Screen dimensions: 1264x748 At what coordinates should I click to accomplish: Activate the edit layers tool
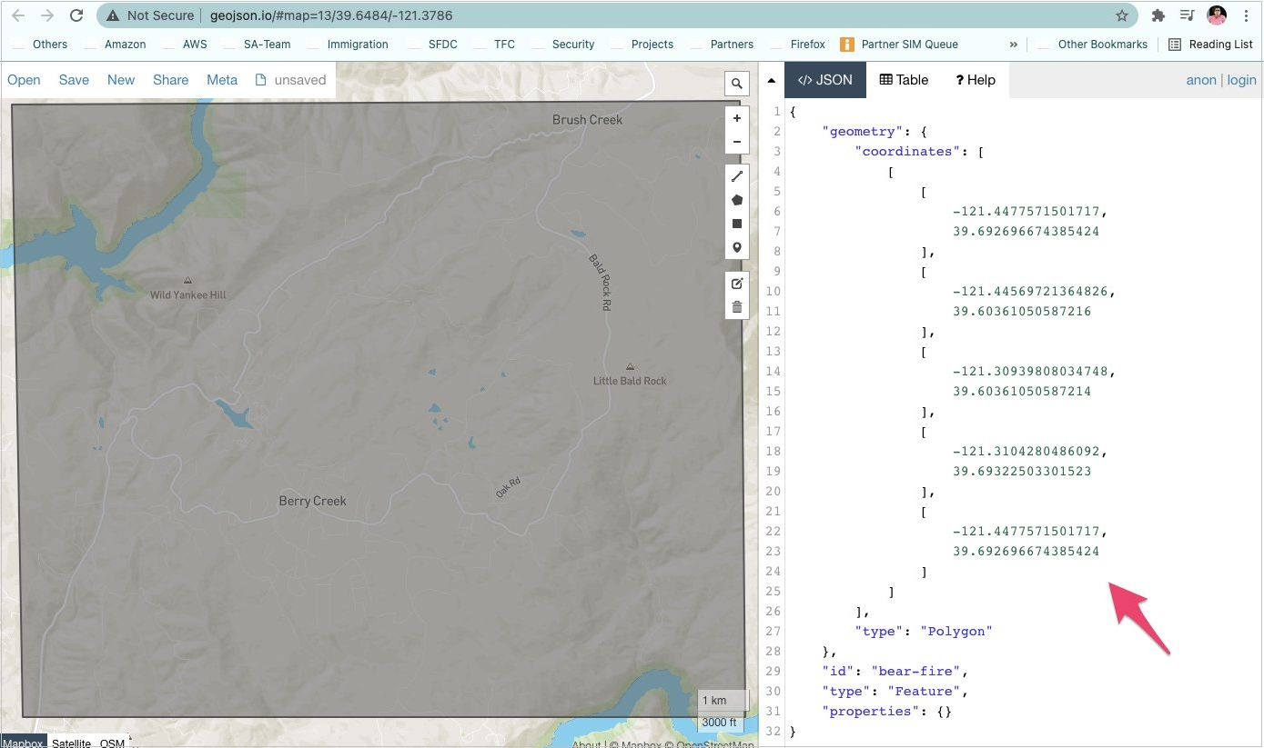click(736, 284)
